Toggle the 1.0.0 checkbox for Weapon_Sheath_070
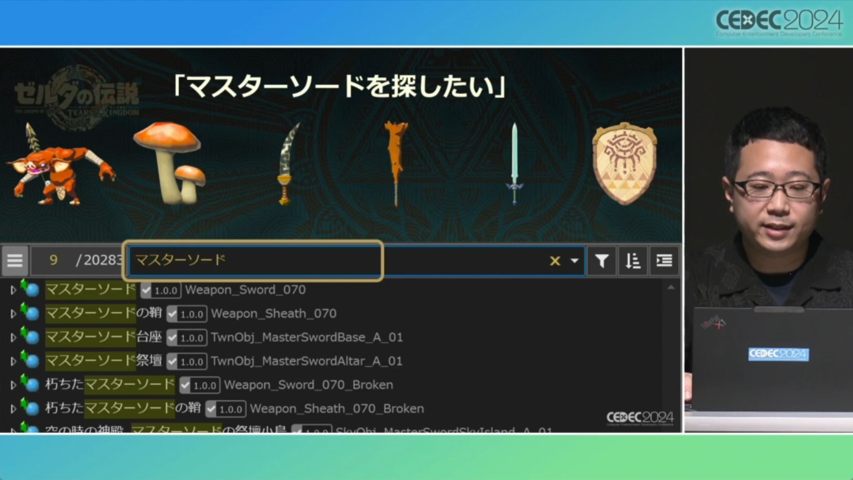The height and width of the screenshot is (480, 853). pyautogui.click(x=172, y=314)
